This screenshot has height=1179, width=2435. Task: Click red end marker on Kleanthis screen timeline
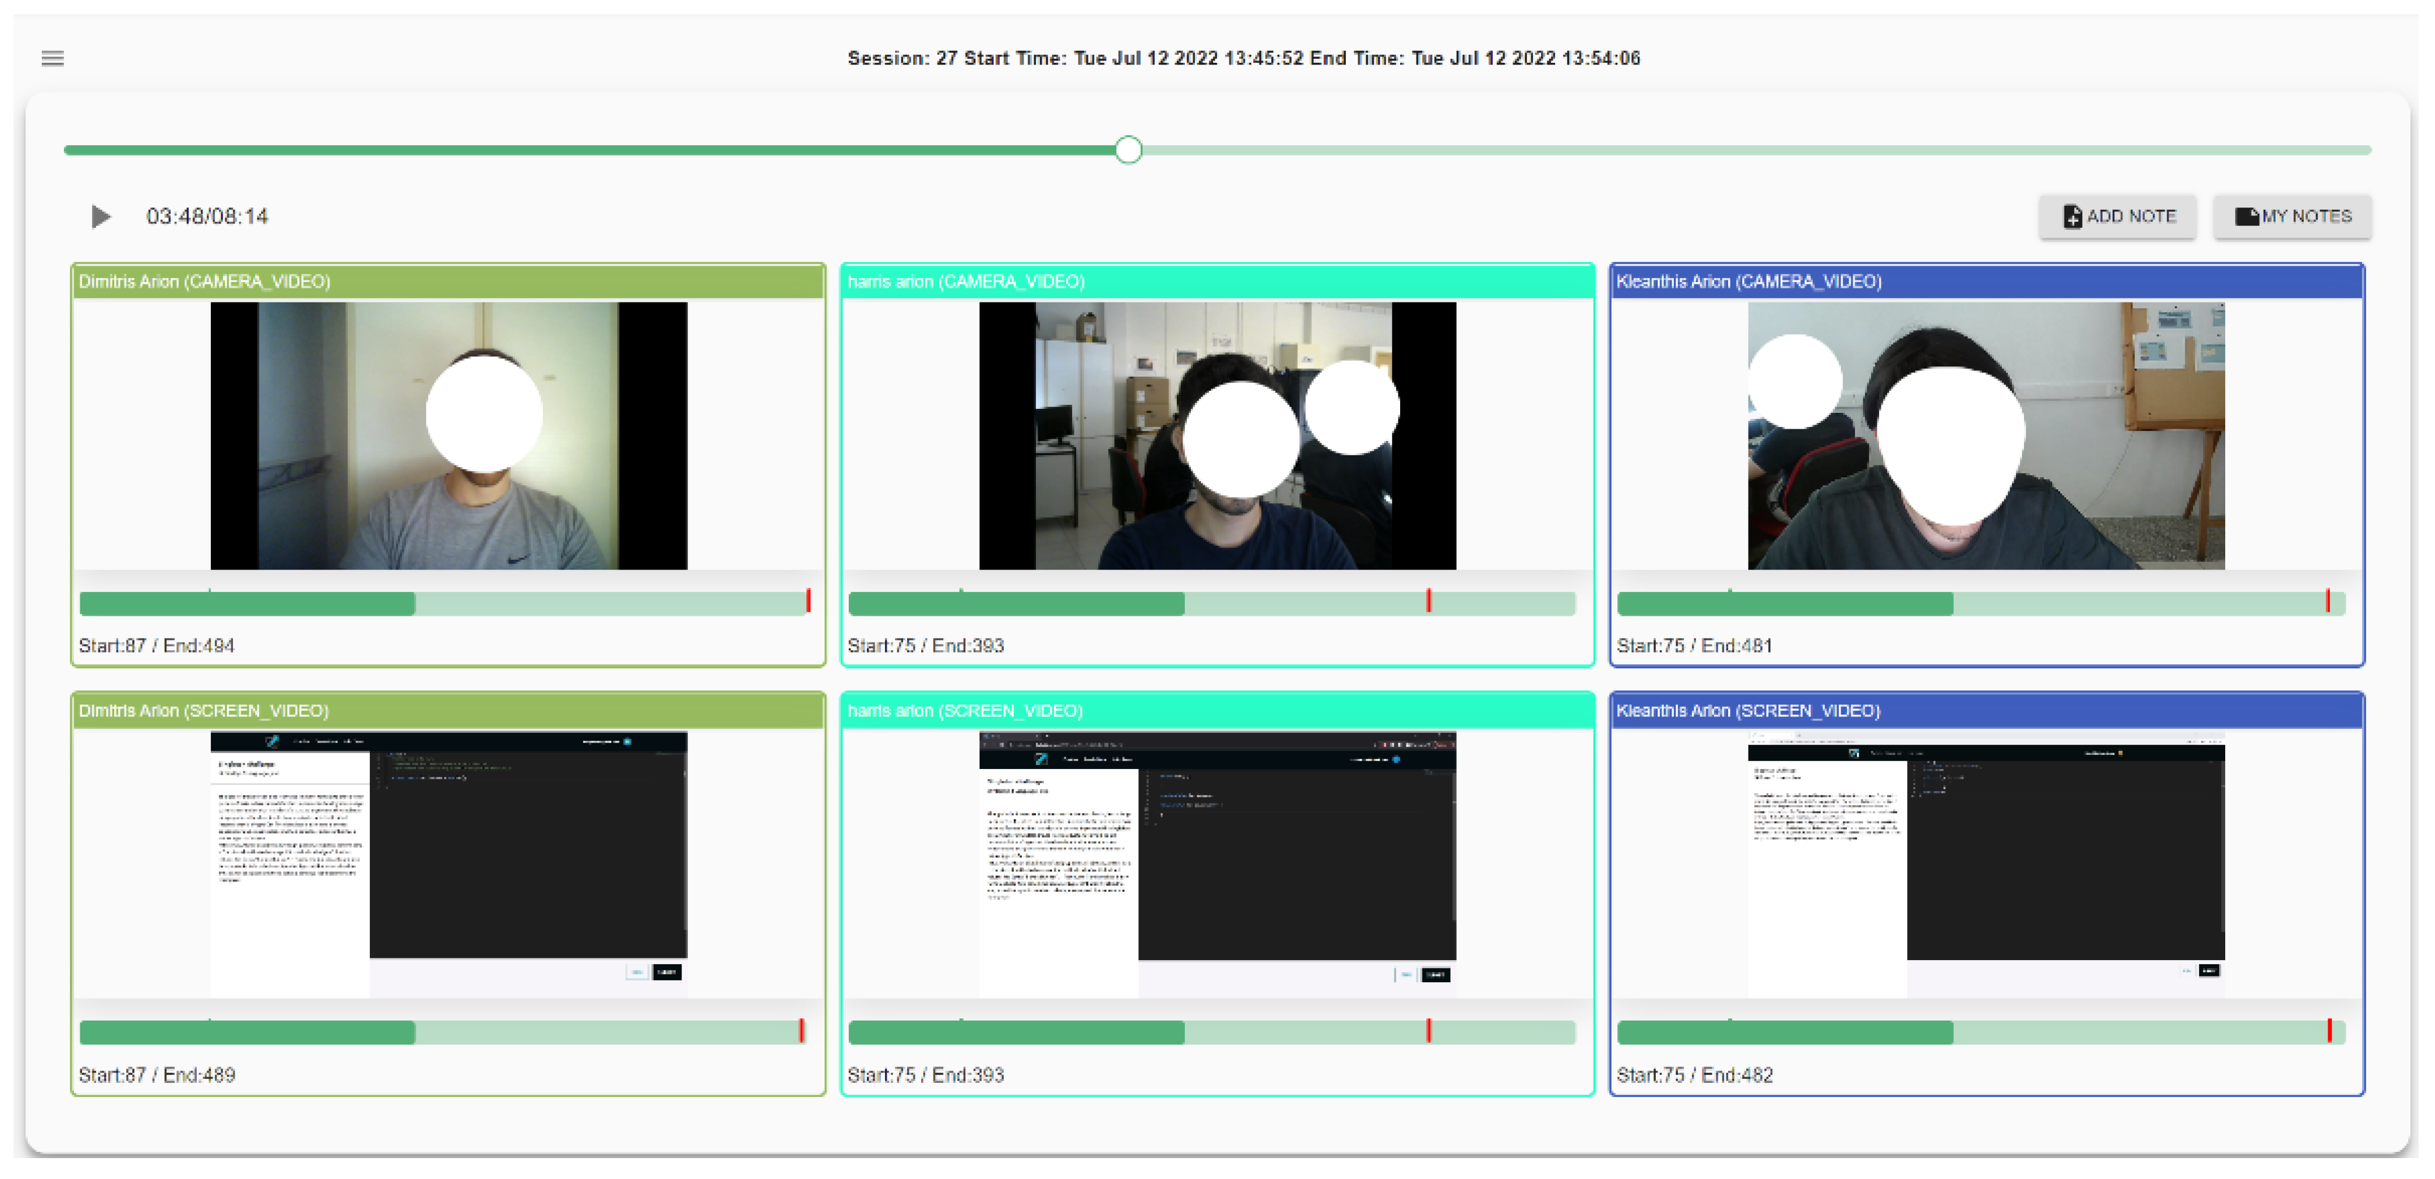(x=2329, y=1030)
